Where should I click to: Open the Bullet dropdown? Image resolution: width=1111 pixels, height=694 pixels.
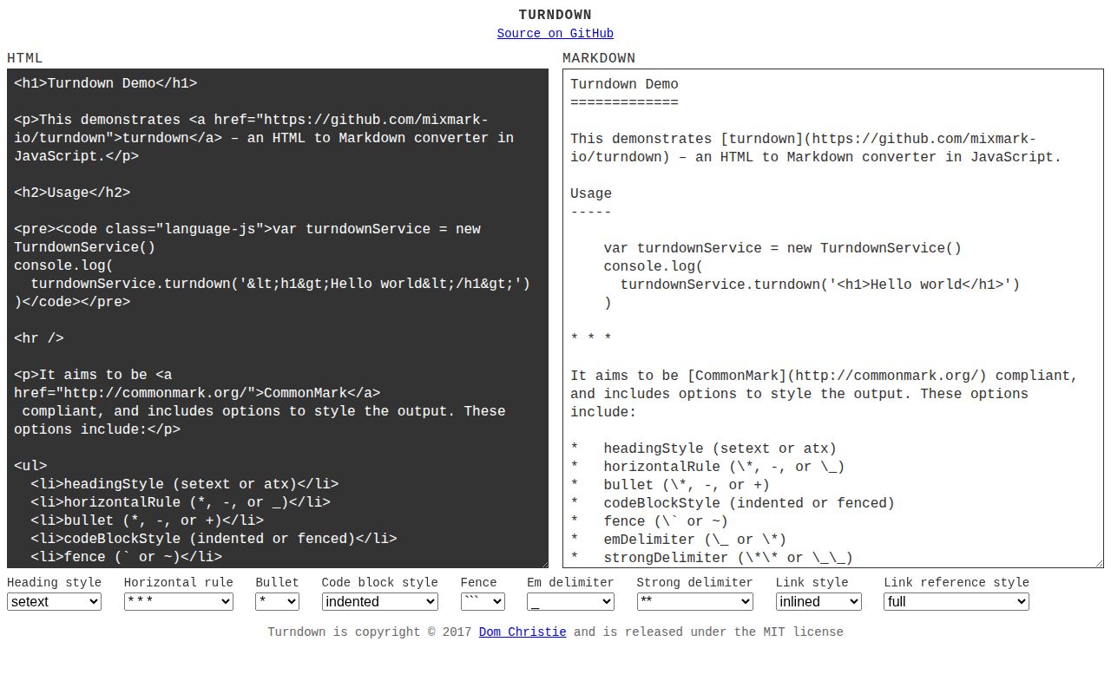tap(277, 601)
